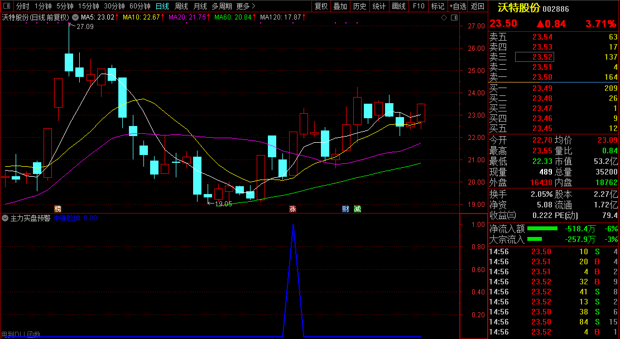Expand the 主力实盘预警 indicator dropdown
620x339 pixels.
6,218
